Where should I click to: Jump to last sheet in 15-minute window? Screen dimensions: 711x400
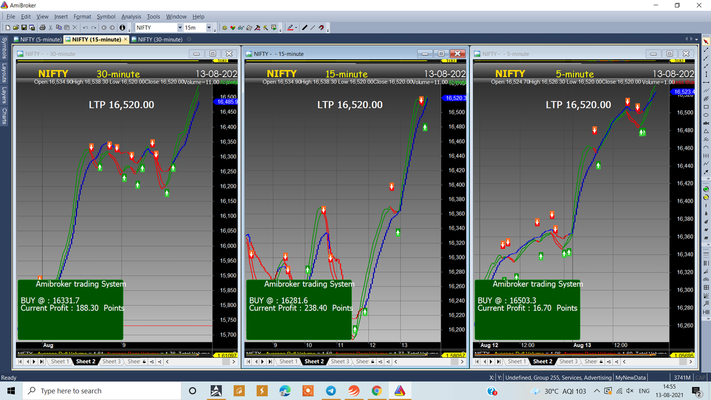270,361
